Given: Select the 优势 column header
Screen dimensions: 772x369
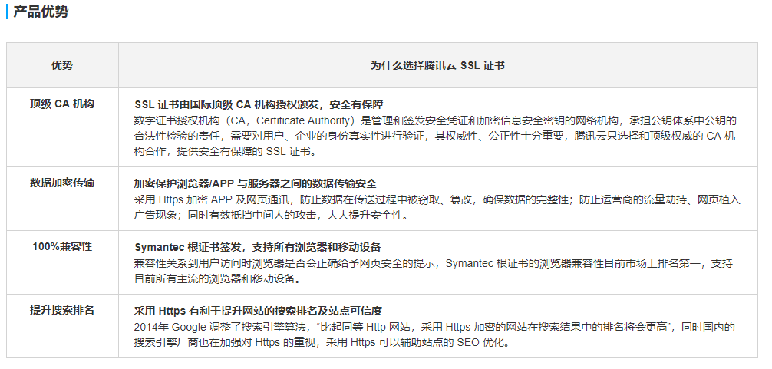Looking at the screenshot, I should [x=62, y=65].
